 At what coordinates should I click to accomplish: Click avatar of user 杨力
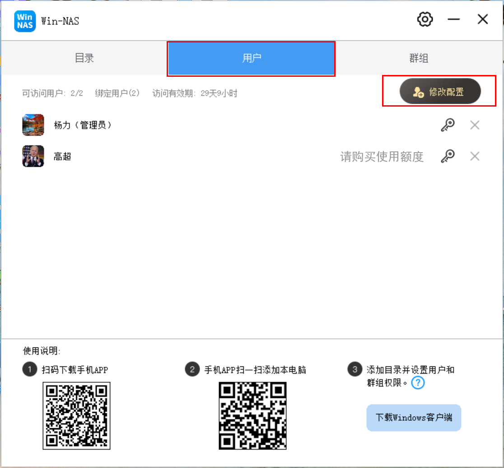(x=33, y=125)
